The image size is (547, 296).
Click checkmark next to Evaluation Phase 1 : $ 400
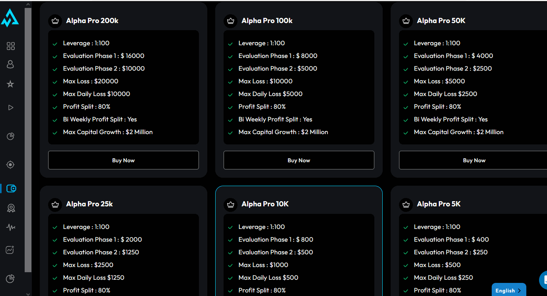406,240
